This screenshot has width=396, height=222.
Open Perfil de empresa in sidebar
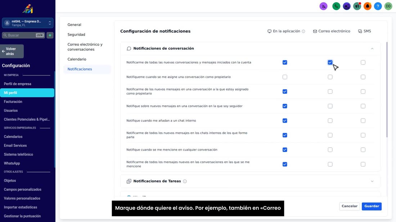[x=17, y=84]
